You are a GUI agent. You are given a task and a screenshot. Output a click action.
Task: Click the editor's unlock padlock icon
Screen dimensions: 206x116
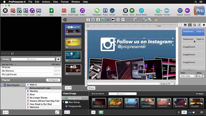pyautogui.click(x=155, y=20)
